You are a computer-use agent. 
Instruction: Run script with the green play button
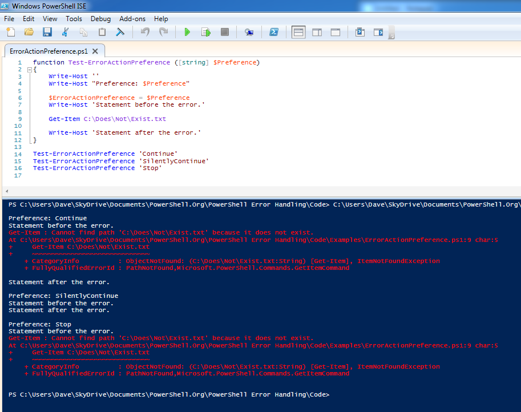click(x=187, y=32)
